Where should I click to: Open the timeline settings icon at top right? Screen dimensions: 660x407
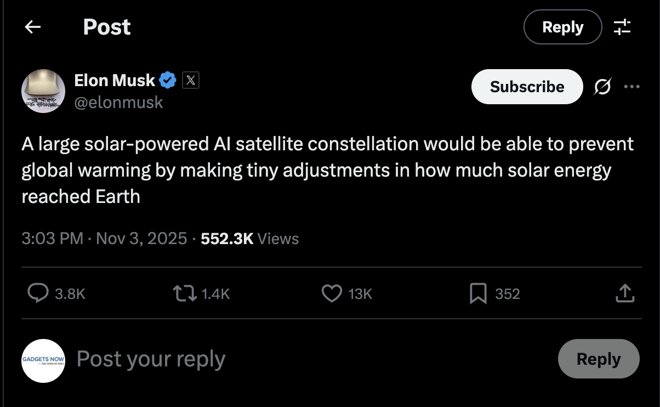(x=623, y=26)
